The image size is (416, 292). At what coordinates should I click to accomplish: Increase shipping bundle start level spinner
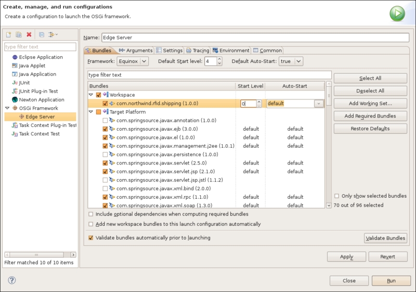pos(259,101)
